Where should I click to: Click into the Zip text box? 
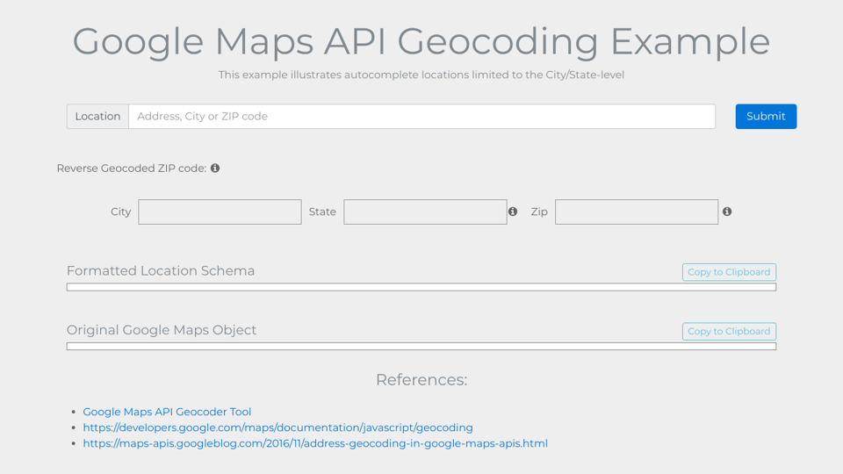click(x=636, y=212)
